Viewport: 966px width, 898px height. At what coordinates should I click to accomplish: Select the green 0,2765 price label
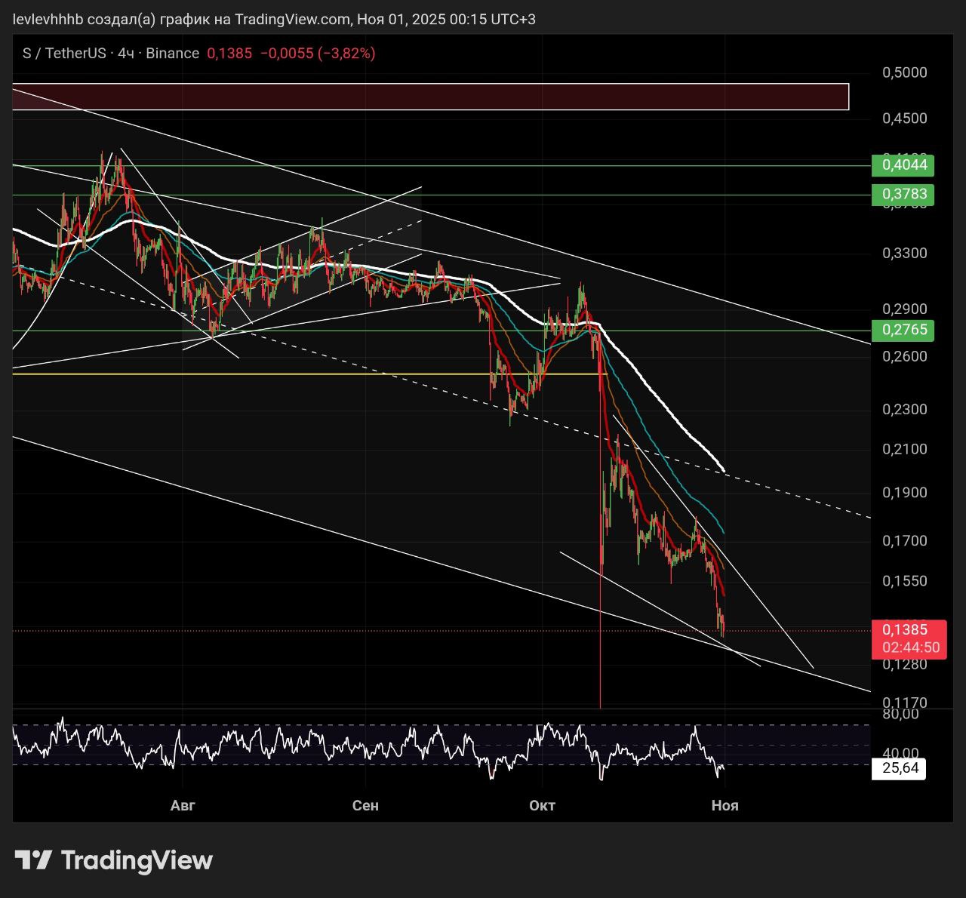903,330
